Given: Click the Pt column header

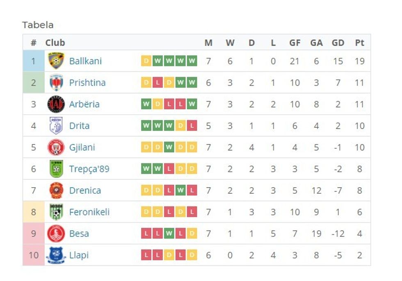Looking at the screenshot, I should pos(359,43).
